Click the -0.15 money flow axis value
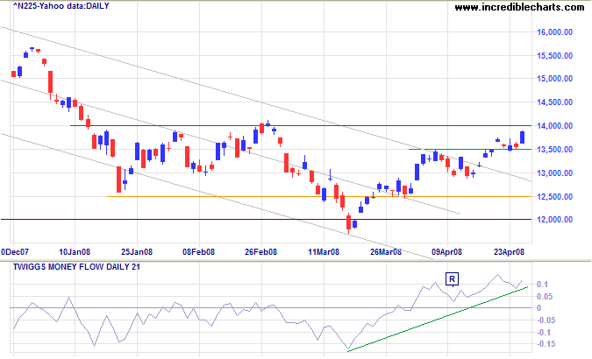This screenshot has width=592, height=359. click(546, 344)
